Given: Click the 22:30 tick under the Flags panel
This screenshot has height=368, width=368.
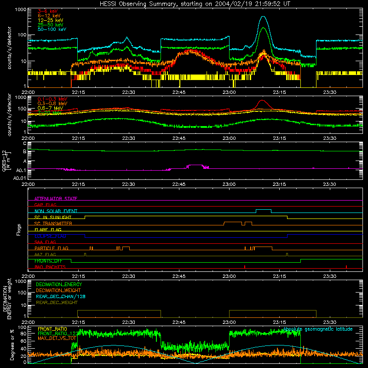Looking at the screenshot, I should tap(129, 276).
